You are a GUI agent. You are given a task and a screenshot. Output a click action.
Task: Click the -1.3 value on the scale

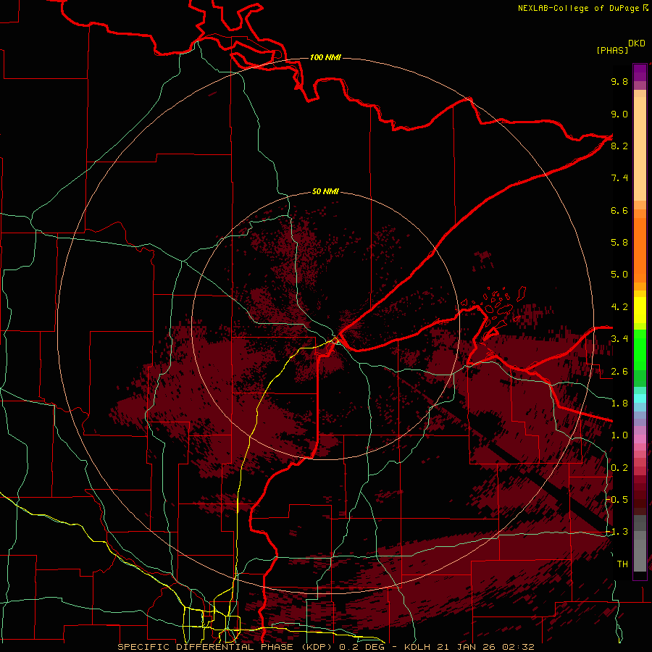(617, 532)
